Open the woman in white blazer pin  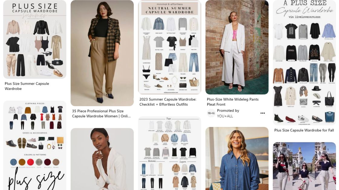tap(102, 159)
